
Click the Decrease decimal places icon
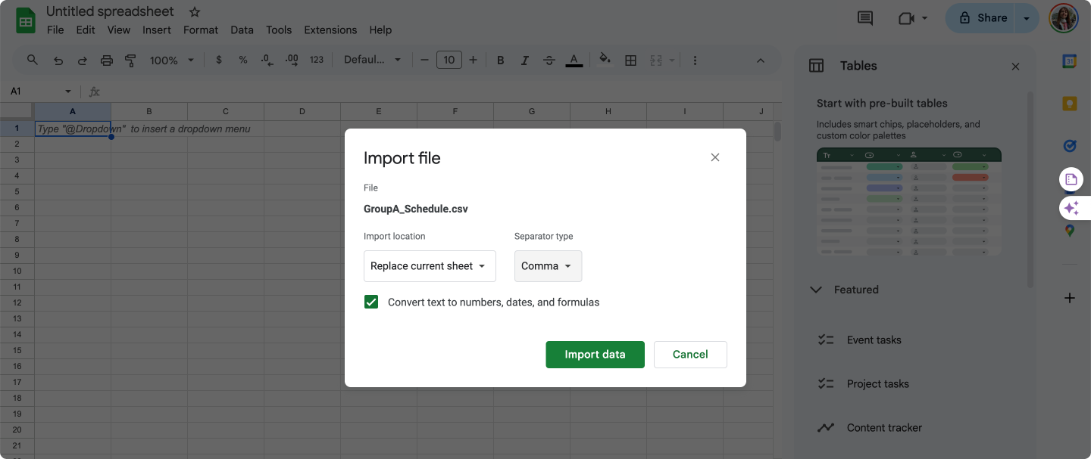pos(267,60)
